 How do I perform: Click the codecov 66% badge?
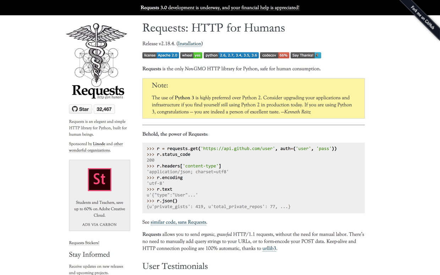275,55
